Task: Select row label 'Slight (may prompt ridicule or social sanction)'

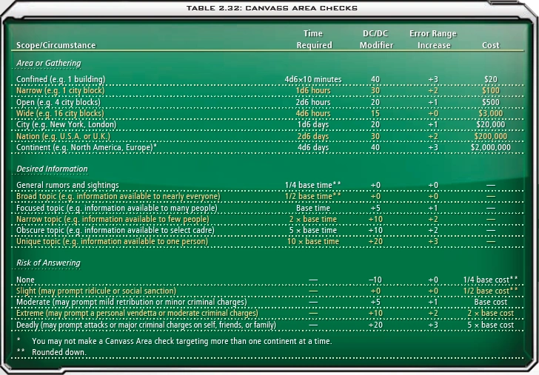Action: click(x=96, y=291)
